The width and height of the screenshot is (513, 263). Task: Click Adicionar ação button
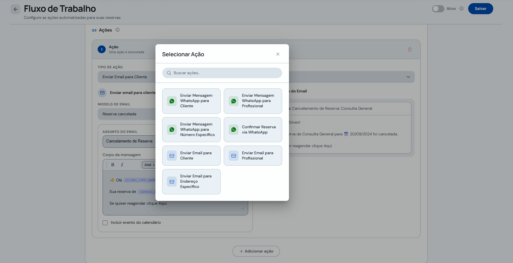coord(256,251)
